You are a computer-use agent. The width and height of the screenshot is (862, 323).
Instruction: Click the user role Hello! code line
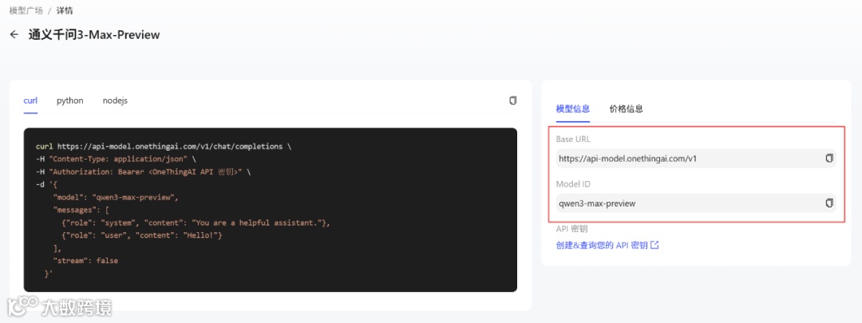pyautogui.click(x=142, y=235)
